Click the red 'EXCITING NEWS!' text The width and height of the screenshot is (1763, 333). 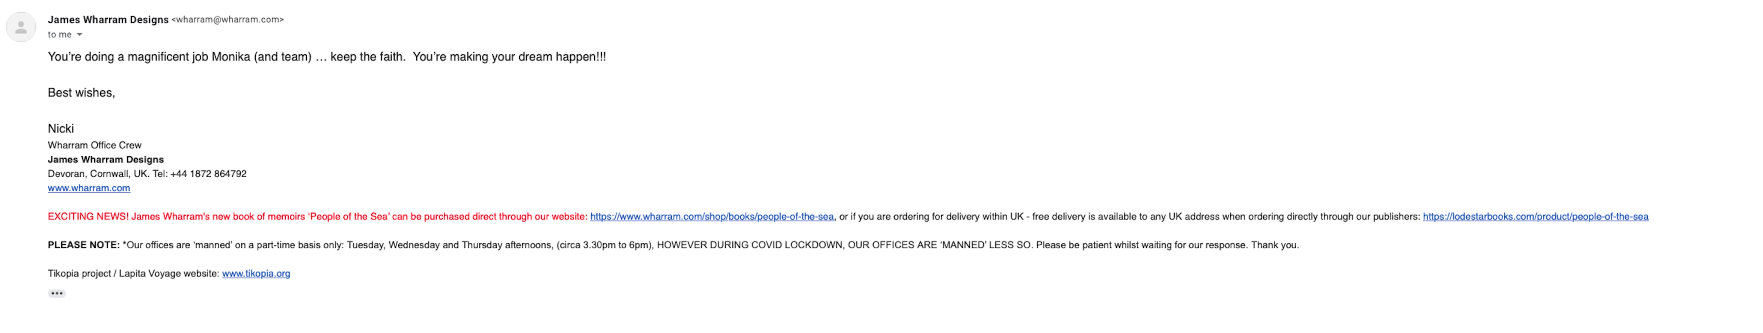pos(88,217)
